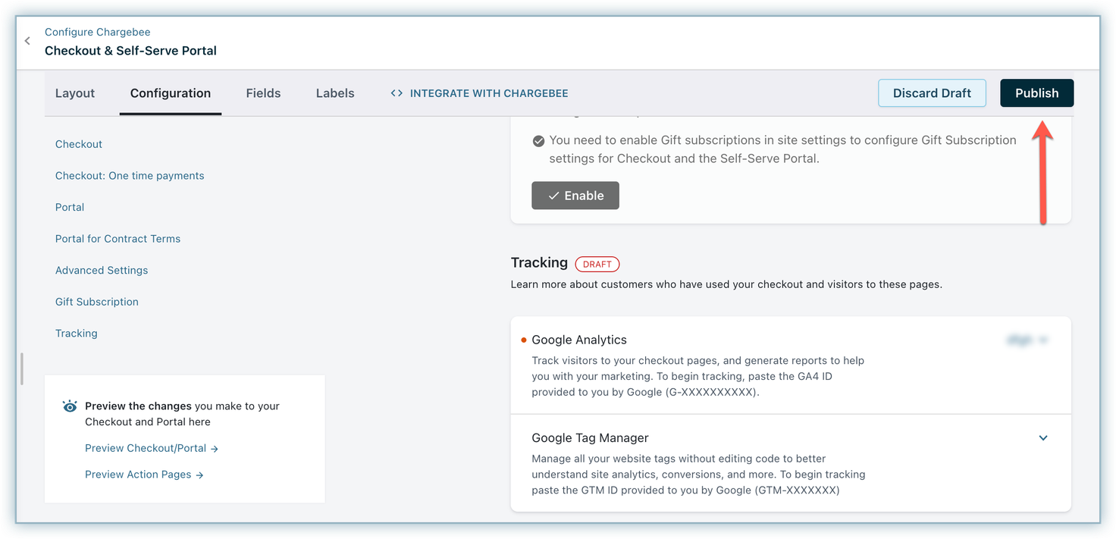The height and width of the screenshot is (539, 1116).
Task: Click the code brackets icon for integration
Action: coord(397,93)
